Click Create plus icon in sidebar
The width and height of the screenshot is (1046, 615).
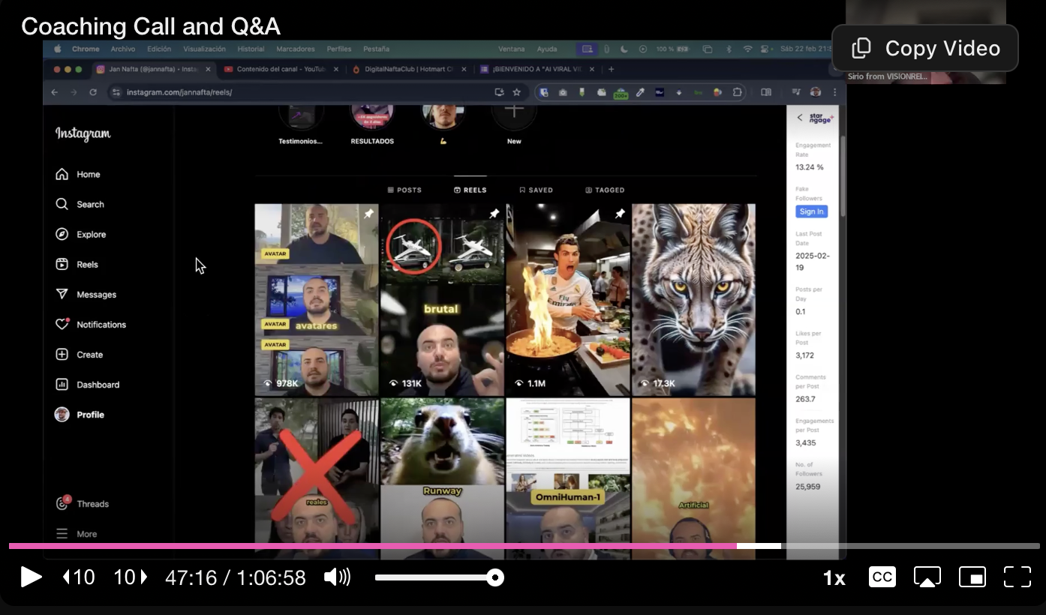click(62, 355)
